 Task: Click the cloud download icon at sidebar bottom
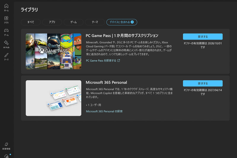6,156
